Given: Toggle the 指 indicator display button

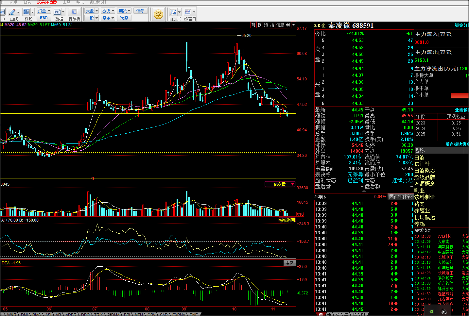Looking at the screenshot, I should [x=272, y=25].
